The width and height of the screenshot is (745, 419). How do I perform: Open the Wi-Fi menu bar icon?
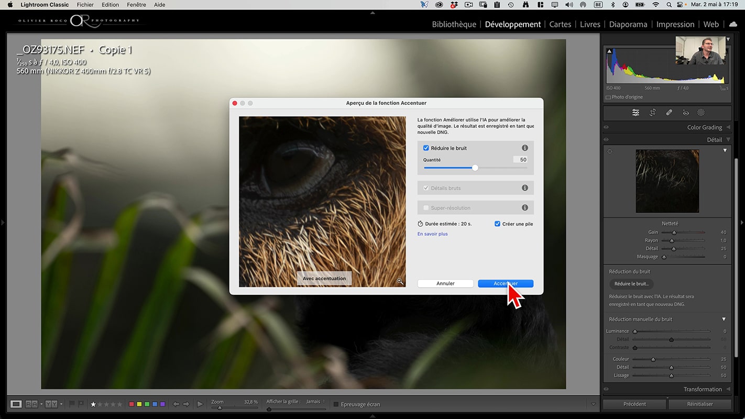655,5
